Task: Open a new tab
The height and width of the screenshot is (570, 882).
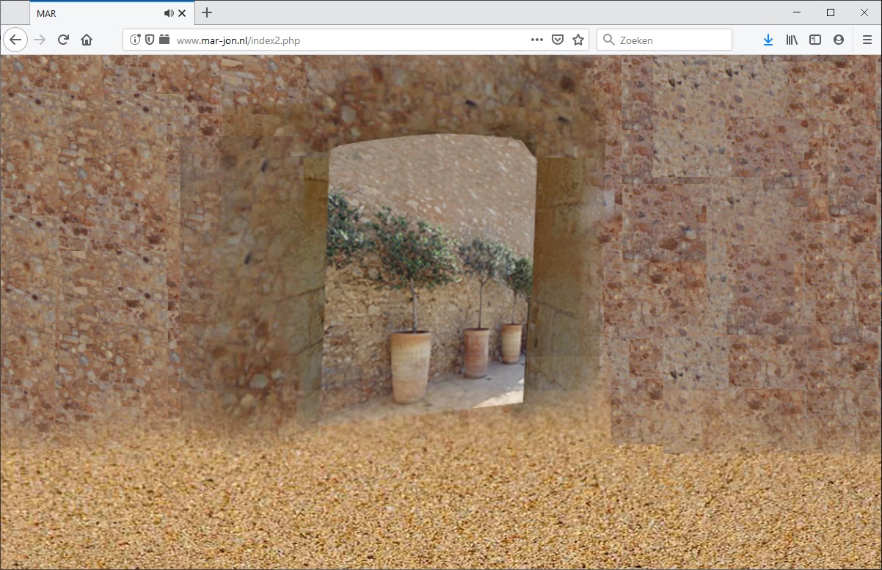Action: pos(207,12)
